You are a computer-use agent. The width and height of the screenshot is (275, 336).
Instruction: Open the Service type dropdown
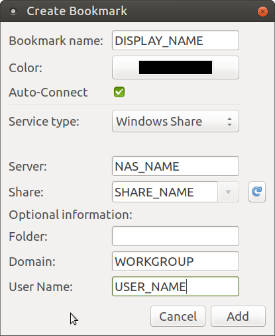pos(176,121)
